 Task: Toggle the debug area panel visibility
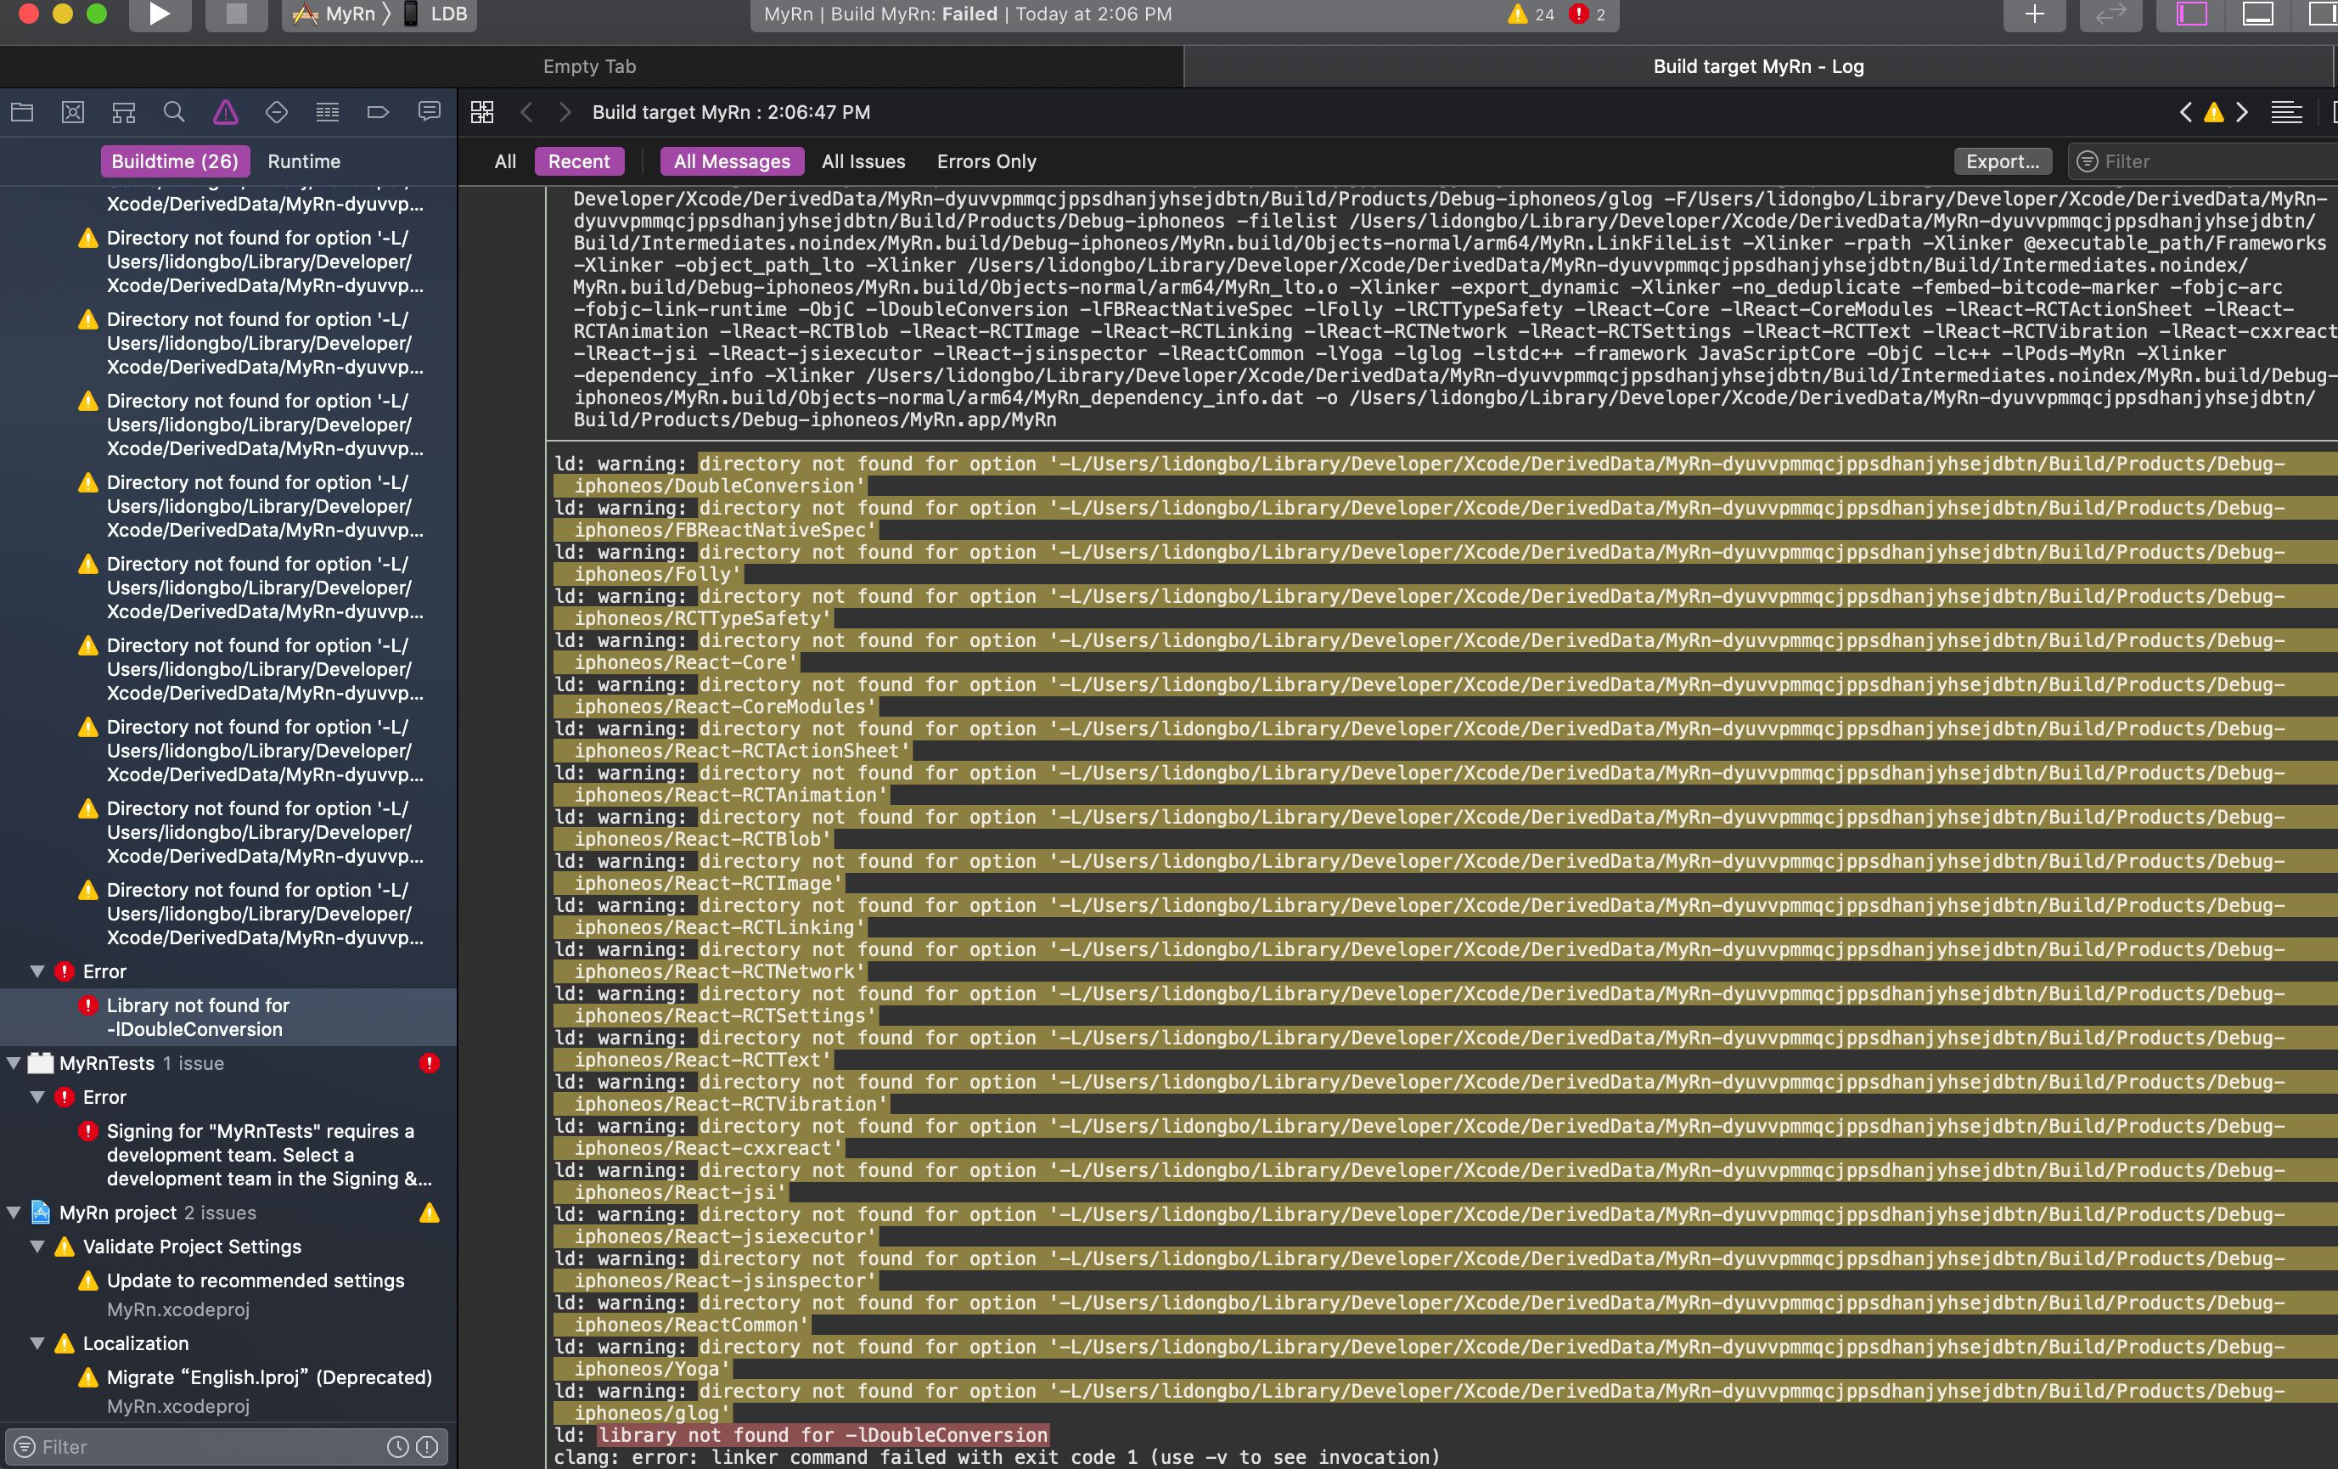click(2257, 14)
